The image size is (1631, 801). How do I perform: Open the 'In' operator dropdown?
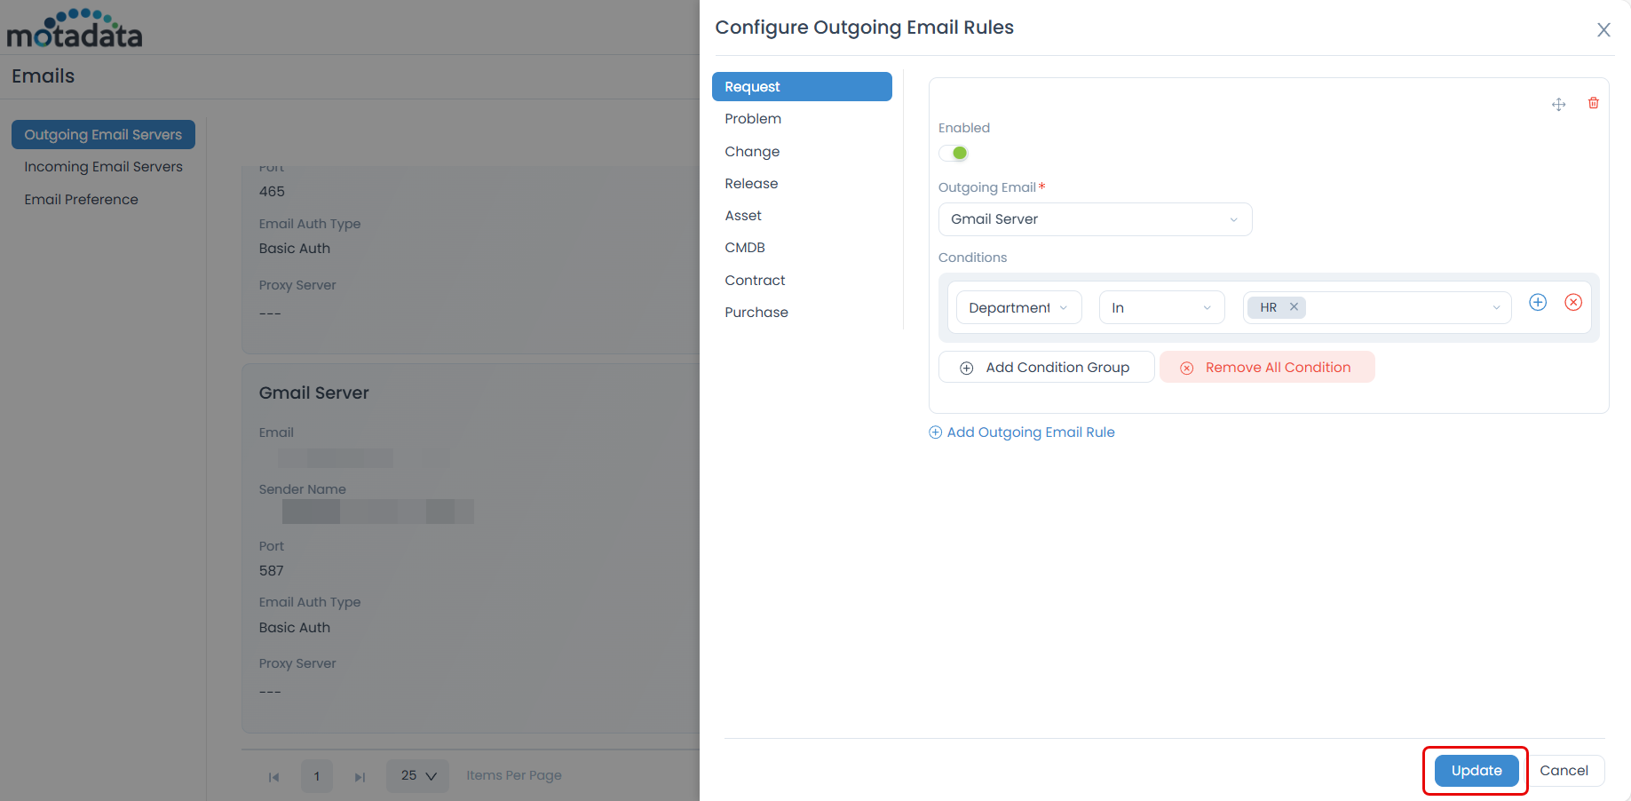click(1161, 307)
